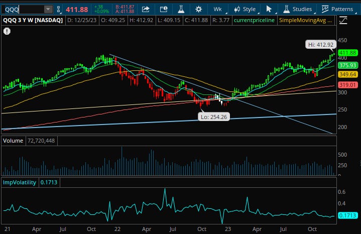
Task: Click the flask icon next to the gear
Action: [181, 9]
